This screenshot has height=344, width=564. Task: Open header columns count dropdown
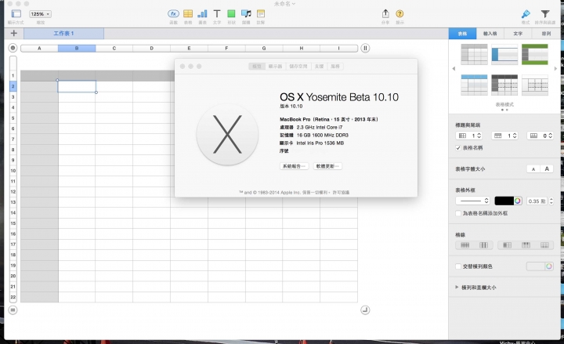[468, 136]
